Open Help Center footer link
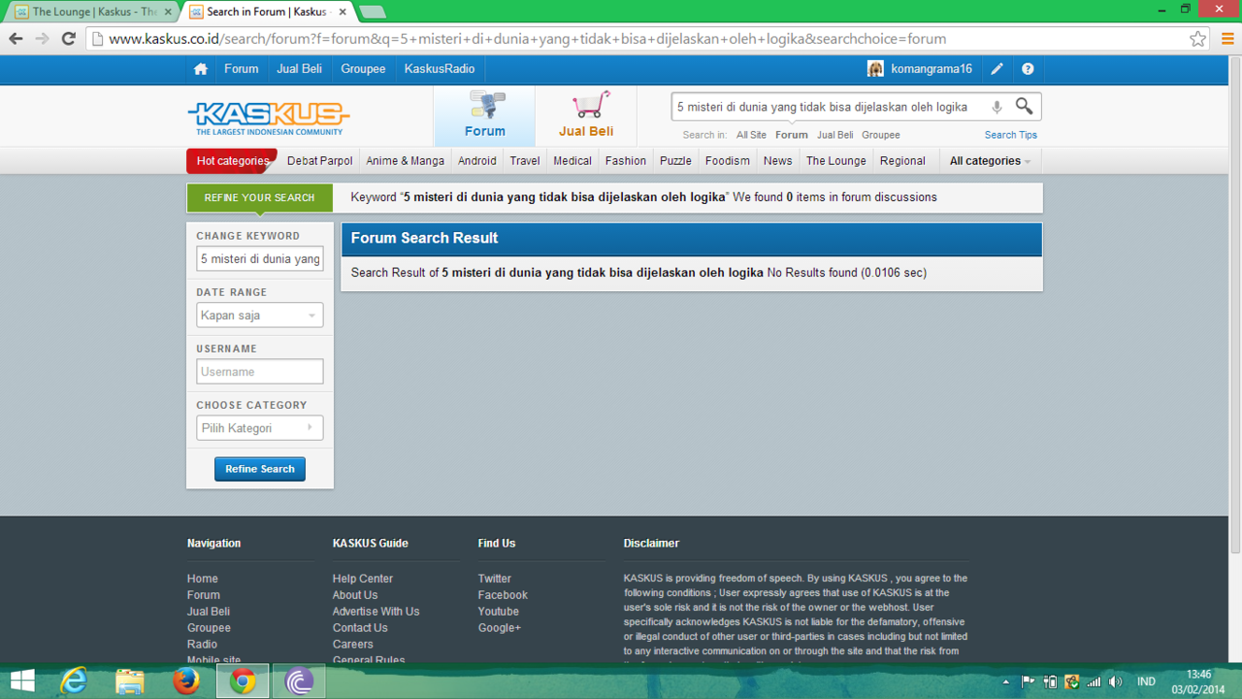 tap(362, 579)
